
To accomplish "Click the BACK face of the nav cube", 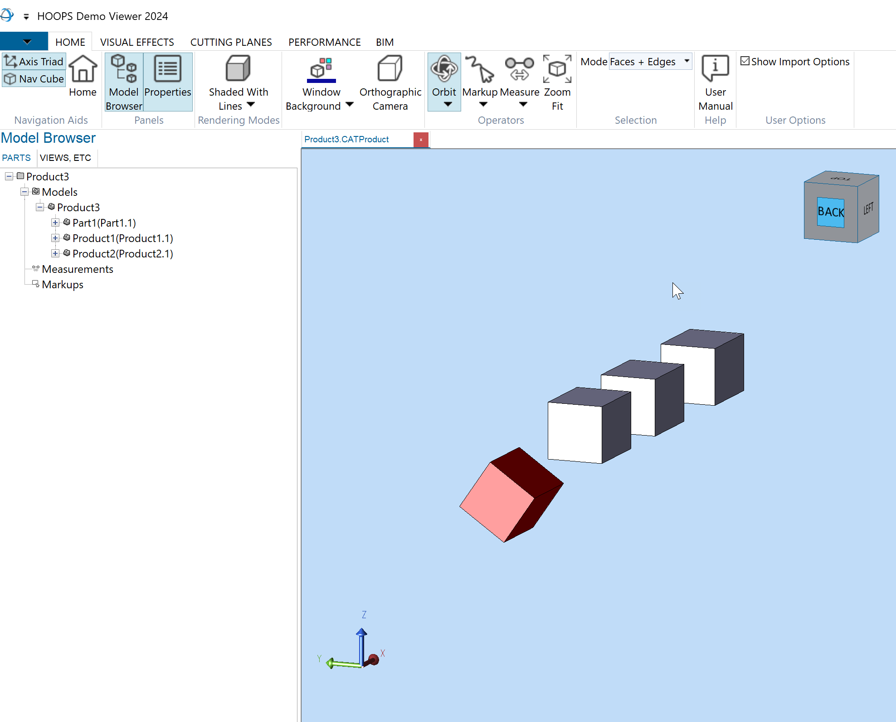I will pos(830,212).
